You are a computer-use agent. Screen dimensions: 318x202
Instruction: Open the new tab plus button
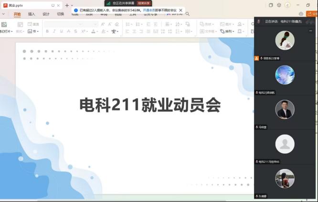click(67, 5)
